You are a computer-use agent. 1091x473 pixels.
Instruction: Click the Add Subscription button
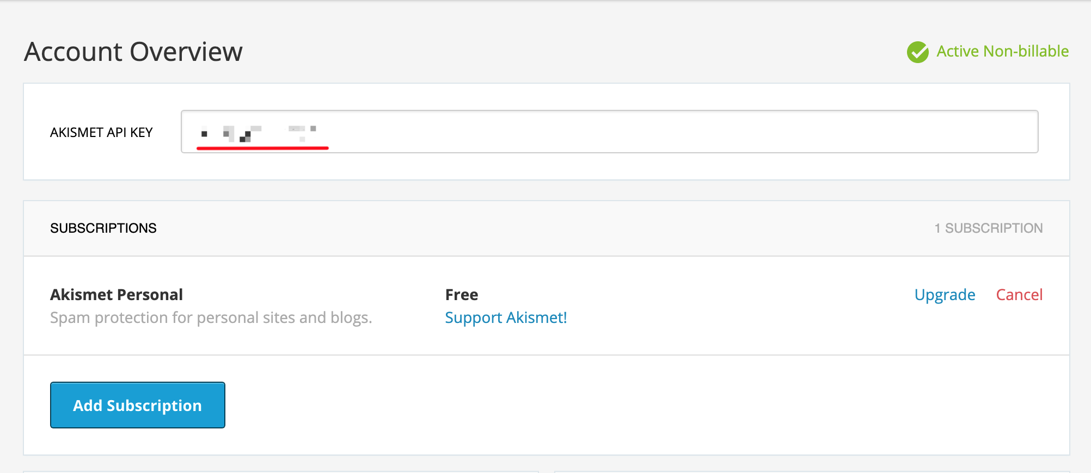coord(138,405)
